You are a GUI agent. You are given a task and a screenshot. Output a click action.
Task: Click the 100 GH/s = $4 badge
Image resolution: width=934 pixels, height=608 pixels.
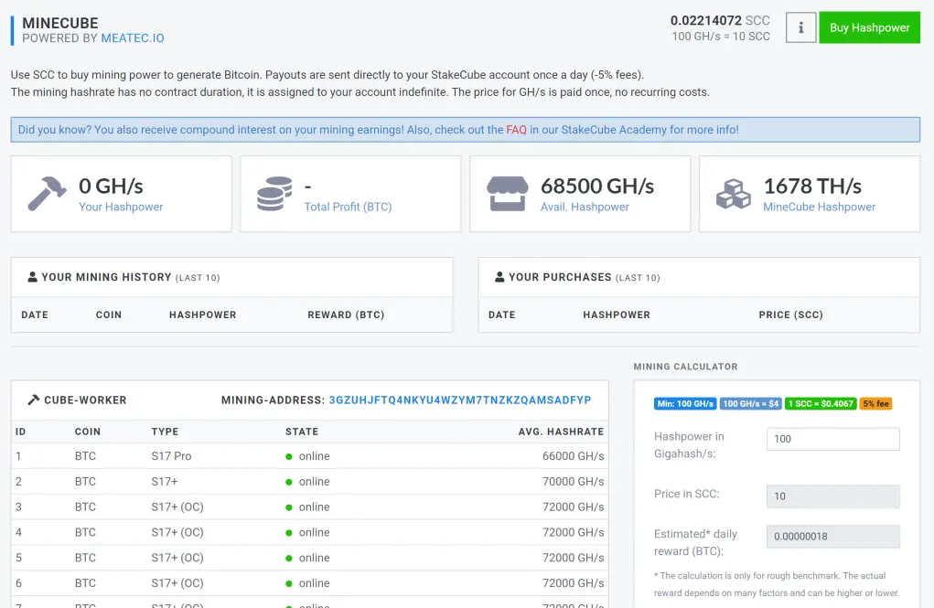click(x=750, y=404)
